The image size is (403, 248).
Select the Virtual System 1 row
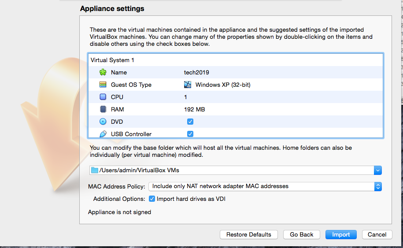tap(236, 60)
